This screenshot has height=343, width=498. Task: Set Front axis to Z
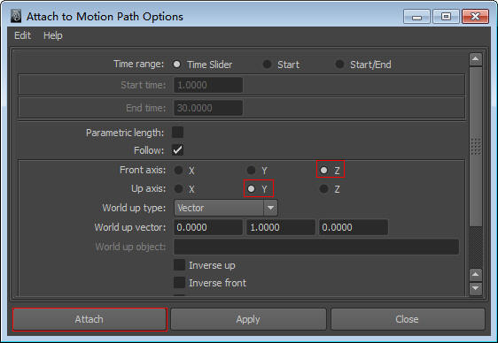(323, 170)
